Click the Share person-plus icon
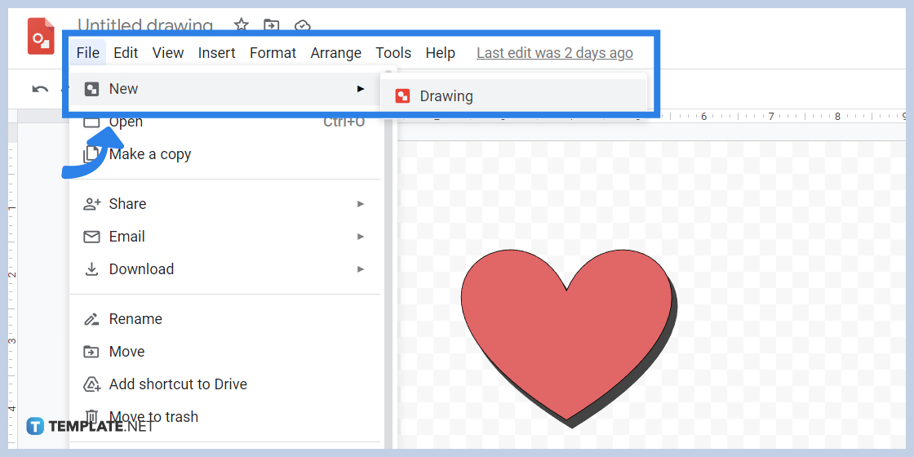The width and height of the screenshot is (914, 457). pos(91,204)
